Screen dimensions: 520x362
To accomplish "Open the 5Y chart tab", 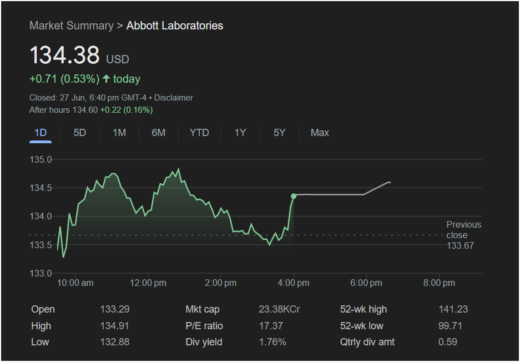I will pyautogui.click(x=279, y=133).
